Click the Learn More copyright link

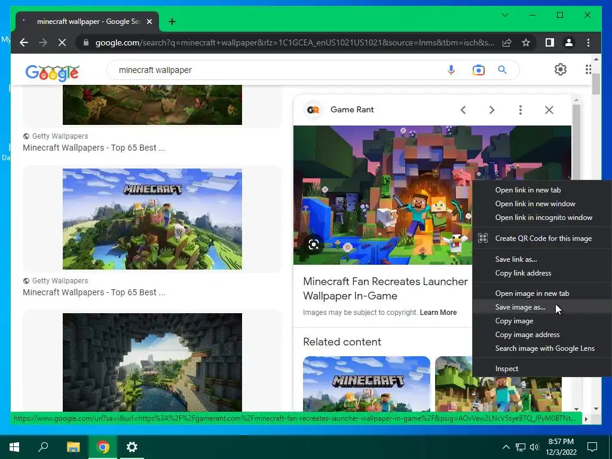(x=438, y=313)
